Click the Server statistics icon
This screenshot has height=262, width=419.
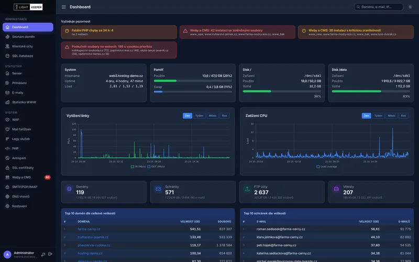pos(7,73)
